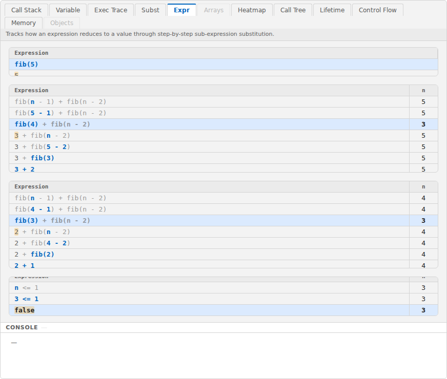Select the 3 <= 1 row

click(223, 299)
